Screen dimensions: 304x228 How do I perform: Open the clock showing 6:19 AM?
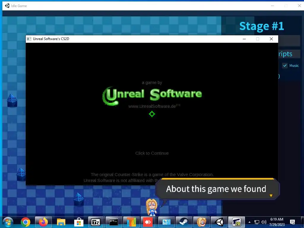(x=277, y=222)
